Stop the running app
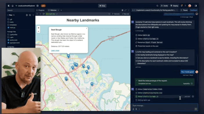The image size is (204, 114). pos(102,6)
